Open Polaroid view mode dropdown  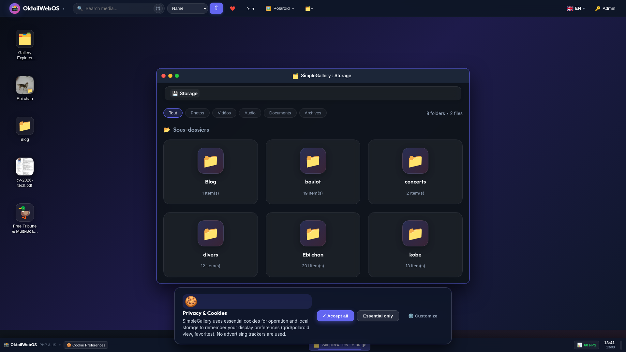280,8
